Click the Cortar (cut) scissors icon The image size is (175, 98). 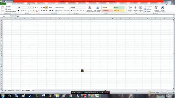(6, 7)
